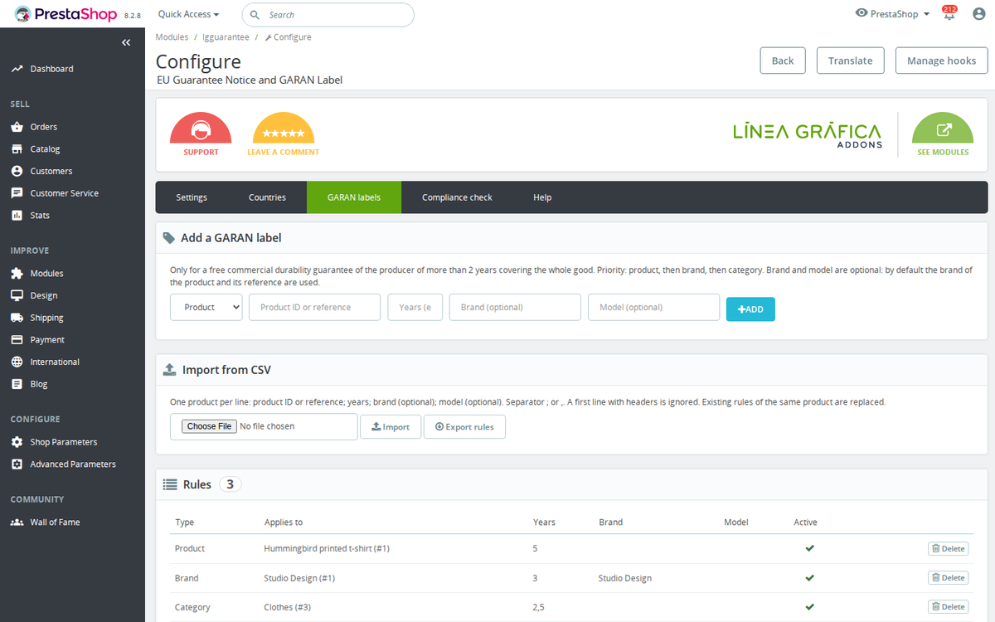
Task: Collapse the sidebar with double-chevron icon
Action: pos(126,42)
